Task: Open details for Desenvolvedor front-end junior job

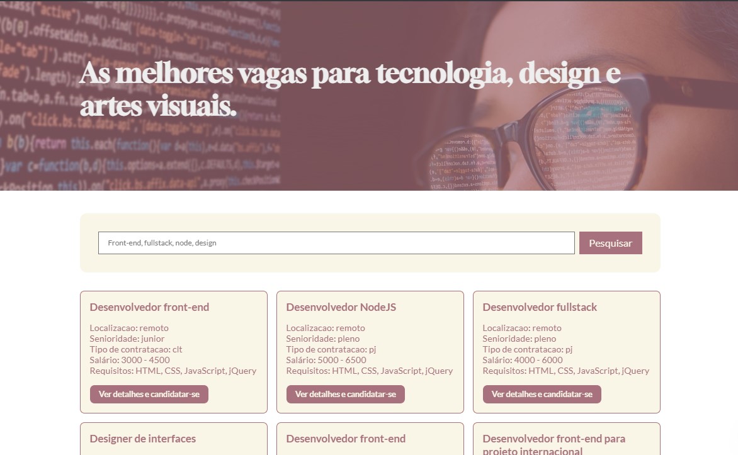Action: [x=149, y=395]
